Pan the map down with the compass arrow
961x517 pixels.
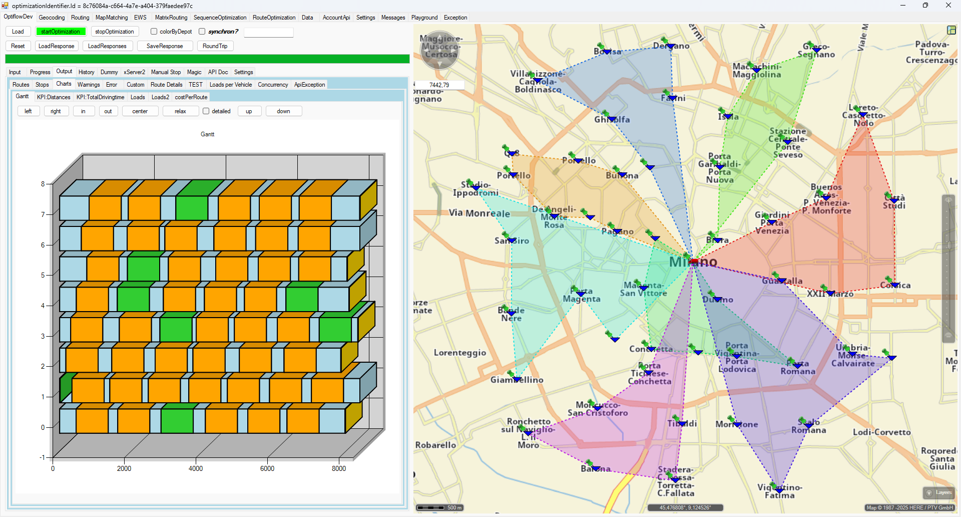point(439,65)
